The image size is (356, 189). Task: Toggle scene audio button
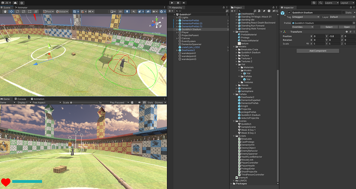click(x=134, y=12)
